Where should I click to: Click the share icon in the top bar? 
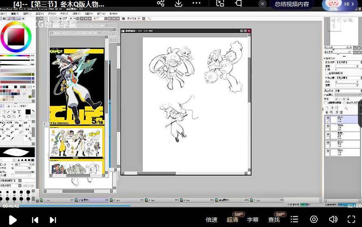161,4
